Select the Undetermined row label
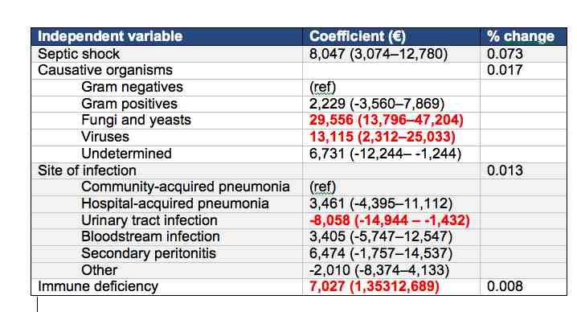This screenshot has width=577, height=312. tap(126, 154)
